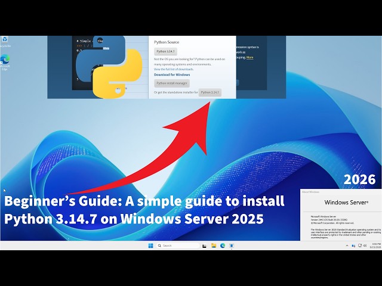This screenshot has height=286, width=382.
Task: Open File Explorer from the taskbar
Action: [214, 245]
